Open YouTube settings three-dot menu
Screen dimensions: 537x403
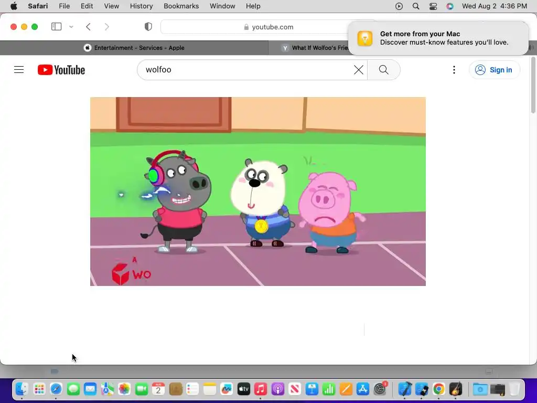[454, 70]
